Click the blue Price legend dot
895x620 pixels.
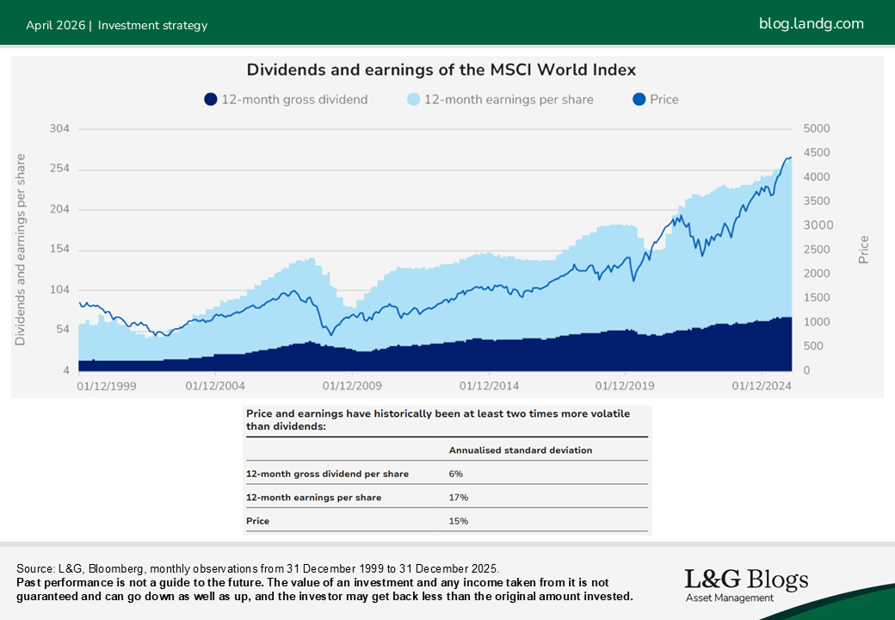pyautogui.click(x=639, y=100)
